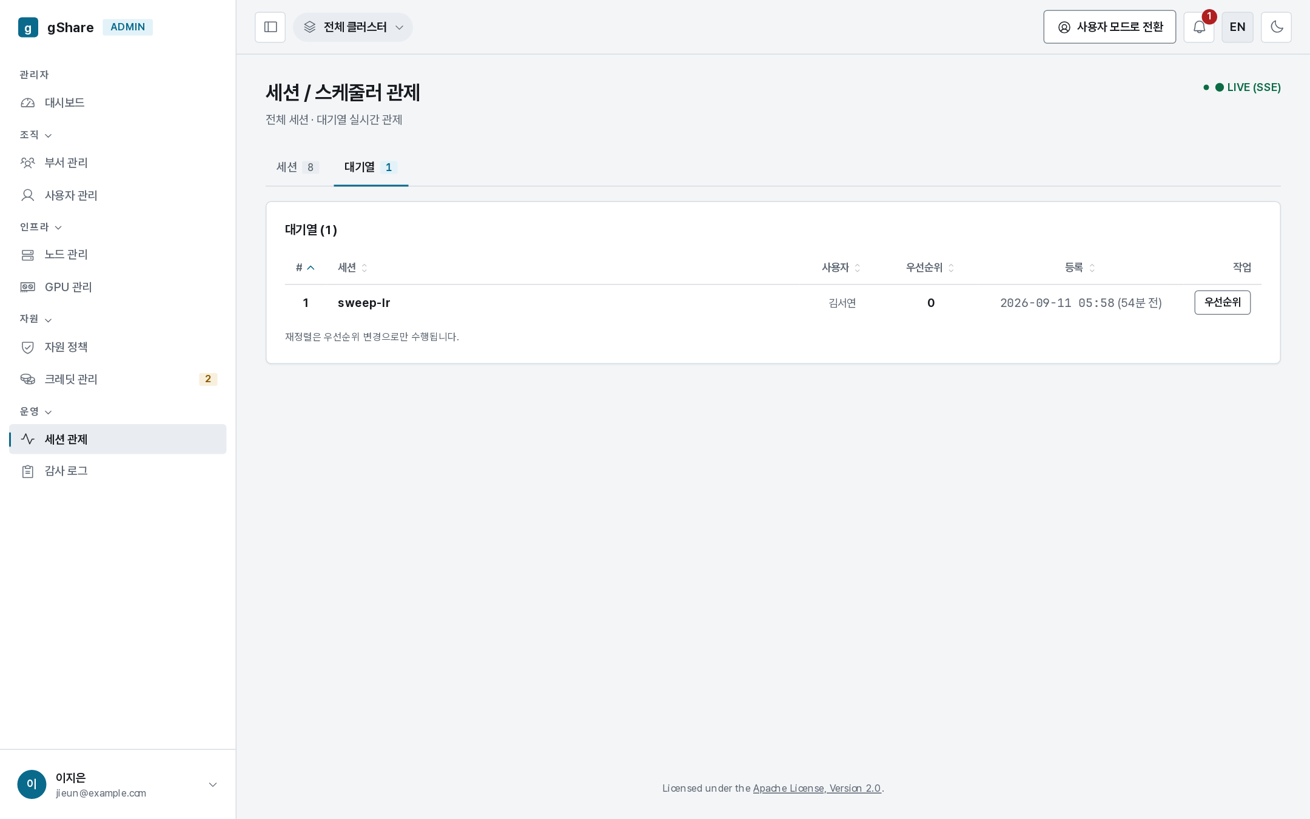The height and width of the screenshot is (819, 1310).
Task: Sort by the 등록 column header
Action: click(1080, 268)
